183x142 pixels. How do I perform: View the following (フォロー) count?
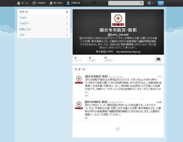[x=93, y=59]
